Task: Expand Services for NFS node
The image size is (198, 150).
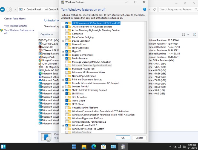Action: (63, 87)
